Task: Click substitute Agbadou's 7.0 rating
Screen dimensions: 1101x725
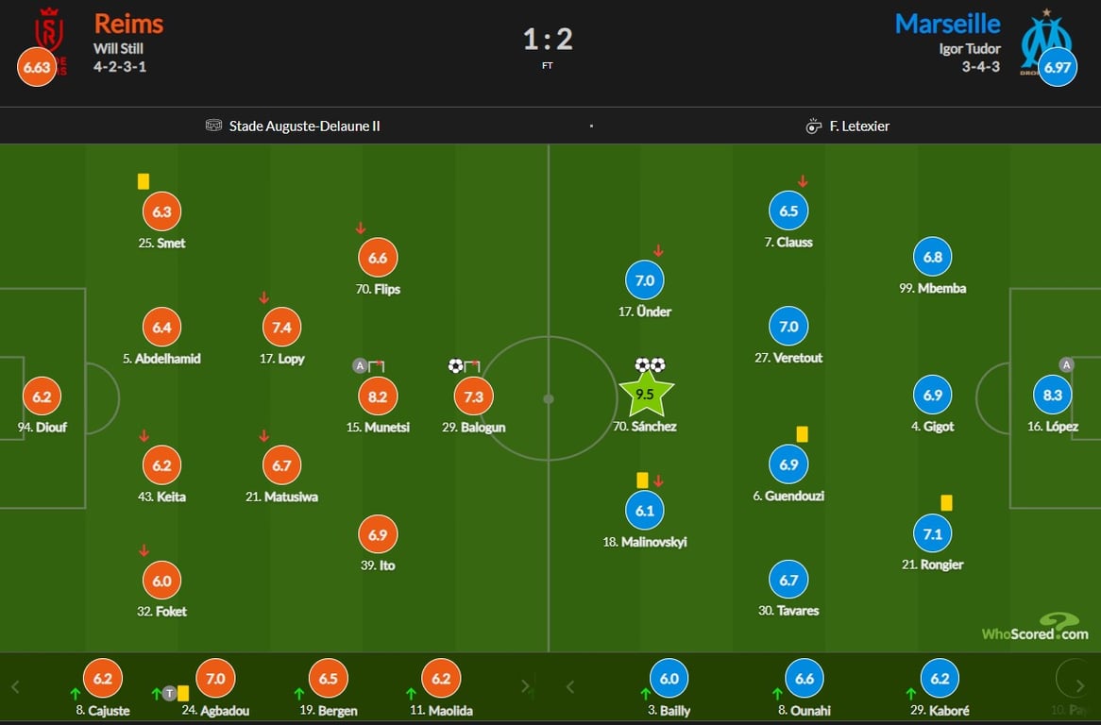Action: (x=215, y=678)
